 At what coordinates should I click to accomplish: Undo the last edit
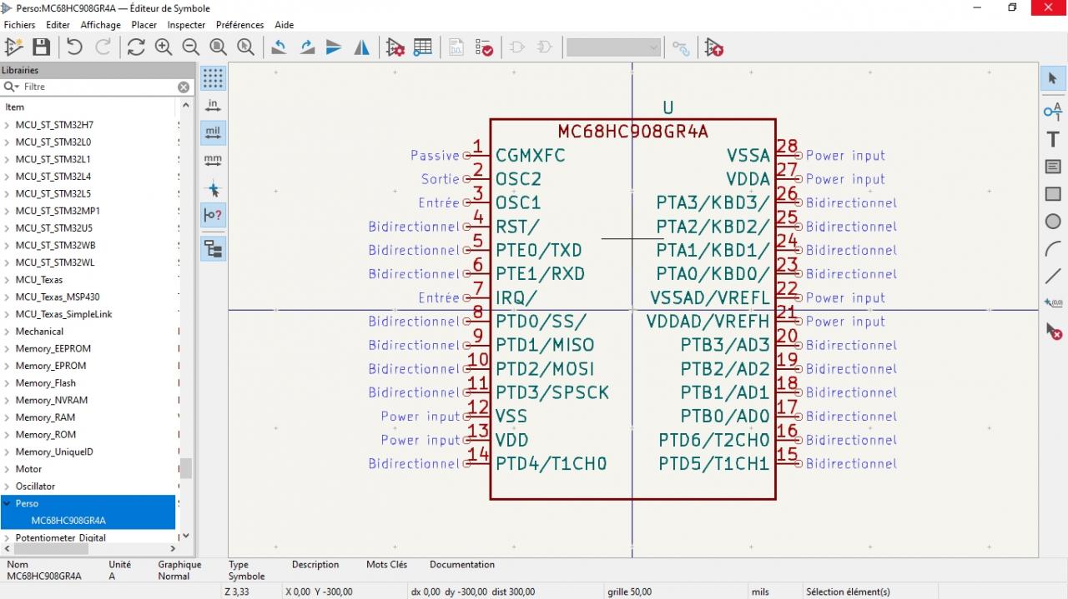pyautogui.click(x=75, y=47)
